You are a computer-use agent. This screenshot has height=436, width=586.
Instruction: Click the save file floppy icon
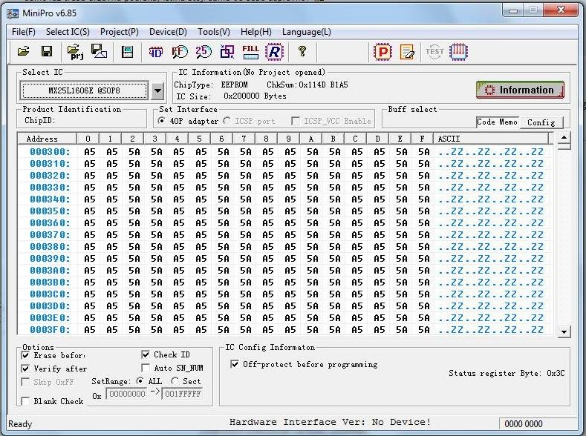coord(46,51)
